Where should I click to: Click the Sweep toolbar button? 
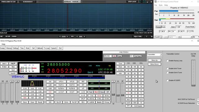[2, 48]
